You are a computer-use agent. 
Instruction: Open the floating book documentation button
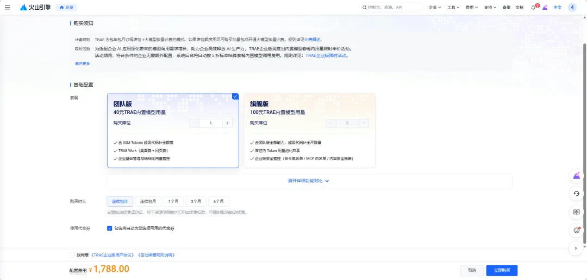click(577, 212)
